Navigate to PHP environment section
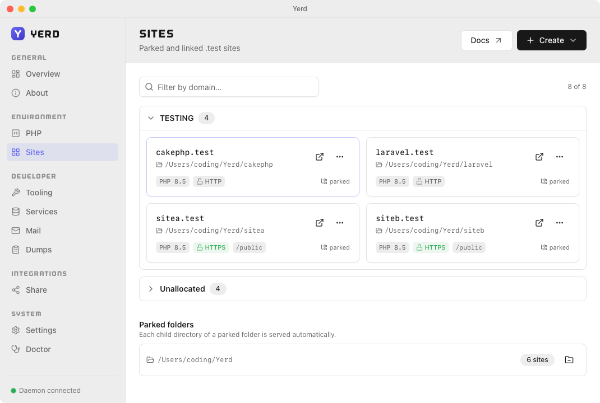Image resolution: width=600 pixels, height=403 pixels. click(62, 133)
